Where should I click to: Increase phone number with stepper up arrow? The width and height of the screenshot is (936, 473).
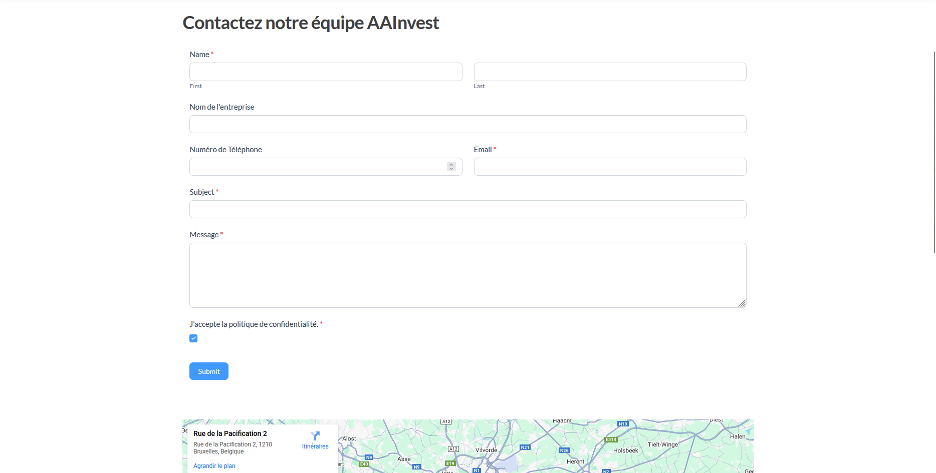point(451,164)
